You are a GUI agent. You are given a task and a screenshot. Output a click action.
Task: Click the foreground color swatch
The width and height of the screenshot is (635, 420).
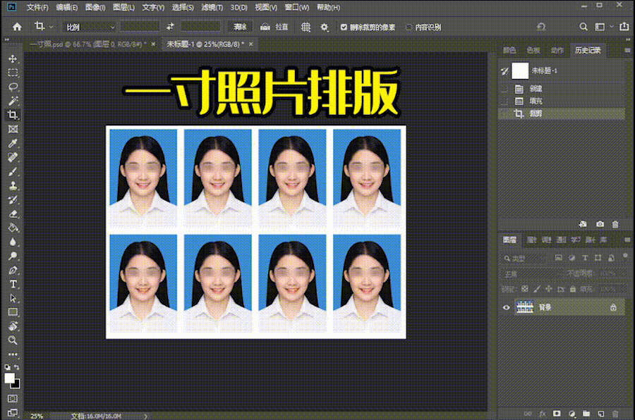10,378
